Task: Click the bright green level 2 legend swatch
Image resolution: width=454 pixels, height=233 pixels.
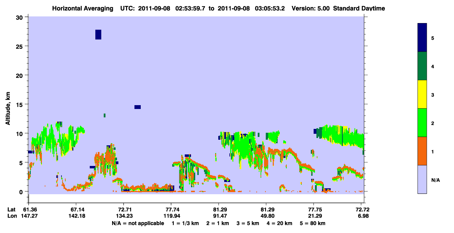Action: [422, 123]
